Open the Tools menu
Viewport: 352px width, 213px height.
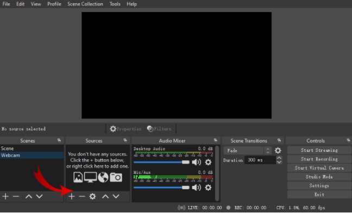(x=115, y=4)
